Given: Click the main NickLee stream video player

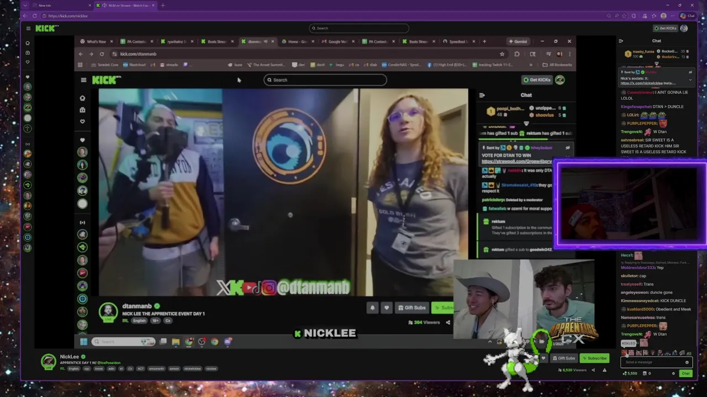Looking at the screenshot, I should coord(325,192).
